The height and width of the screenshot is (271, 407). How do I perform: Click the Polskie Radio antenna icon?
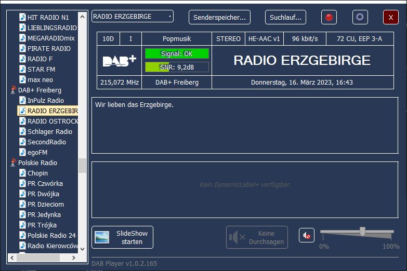13,163
